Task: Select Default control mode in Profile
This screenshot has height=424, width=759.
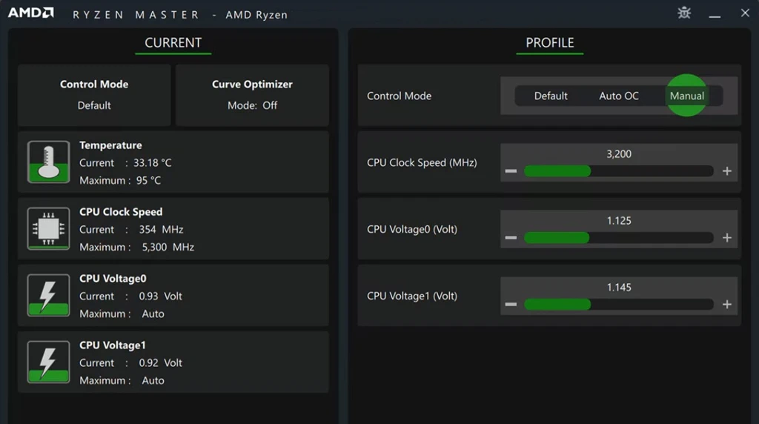Action: coord(551,96)
